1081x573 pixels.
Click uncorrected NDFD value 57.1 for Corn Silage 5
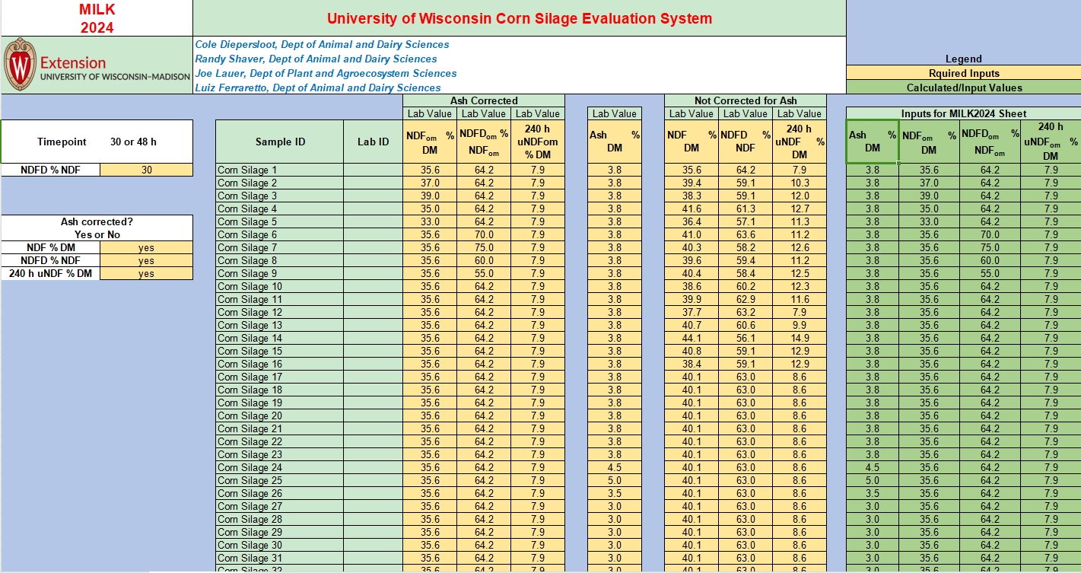click(x=746, y=221)
